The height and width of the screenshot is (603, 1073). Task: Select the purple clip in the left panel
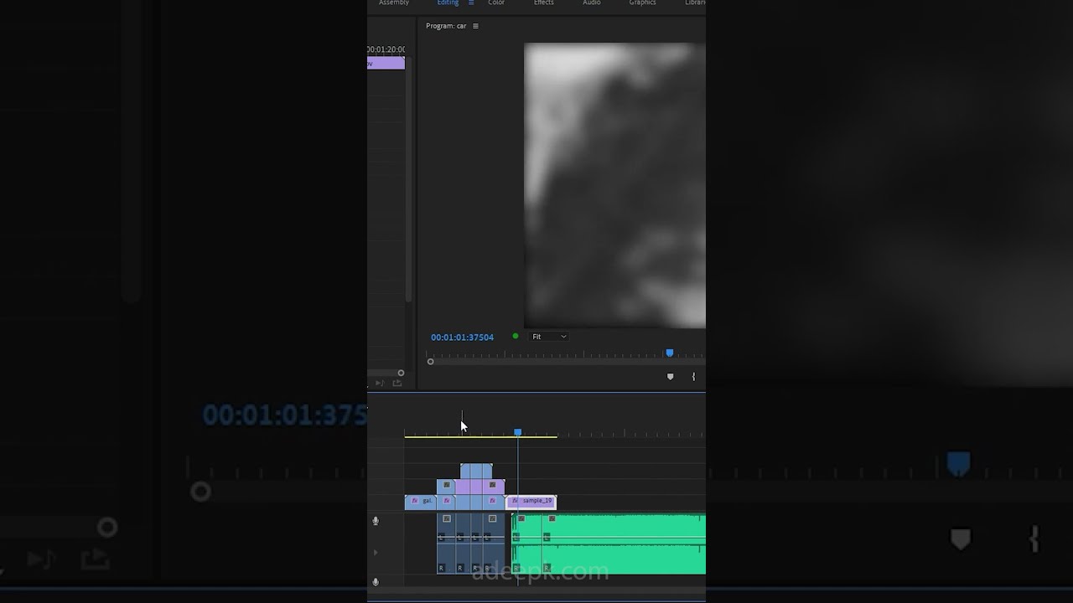[386, 63]
